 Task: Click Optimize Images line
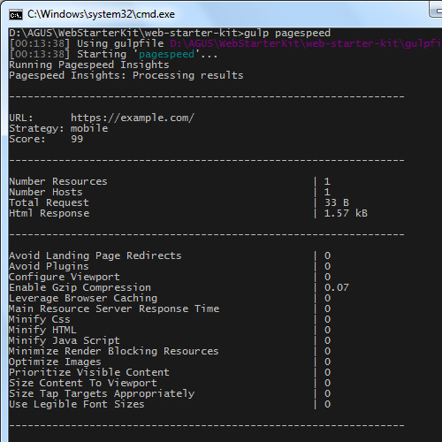(x=55, y=362)
